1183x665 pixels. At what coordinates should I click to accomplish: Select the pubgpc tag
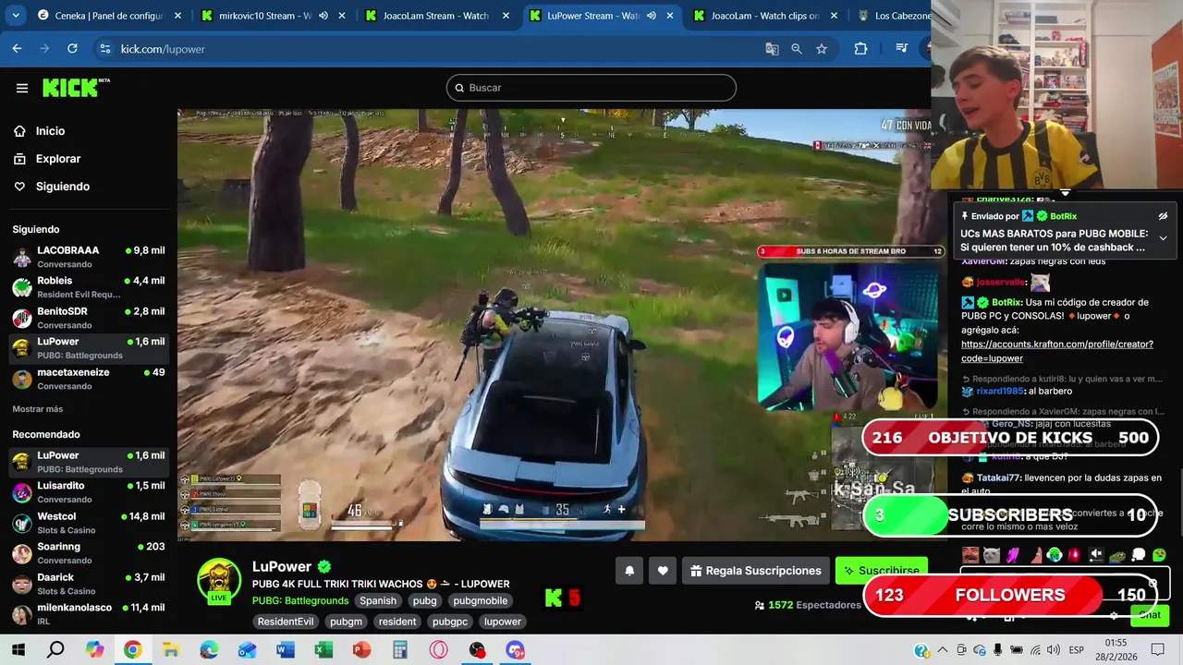(450, 622)
